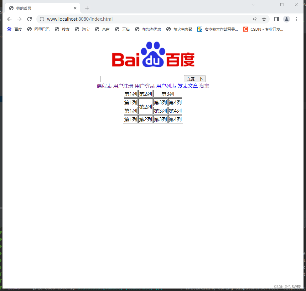This screenshot has height=291, width=306.
Task: Click the address bar URL
Action: pyautogui.click(x=80, y=19)
